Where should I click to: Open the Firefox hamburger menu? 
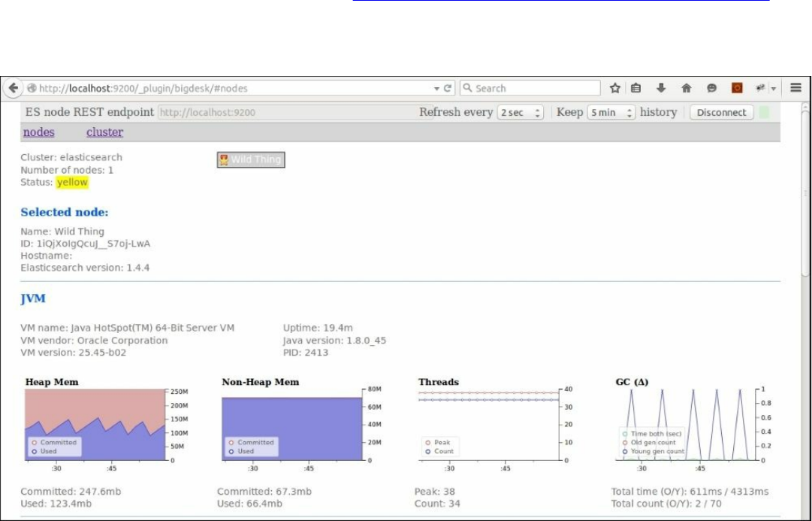coord(796,88)
